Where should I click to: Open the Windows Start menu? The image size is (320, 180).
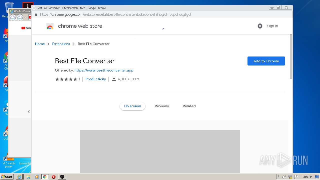click(7, 177)
